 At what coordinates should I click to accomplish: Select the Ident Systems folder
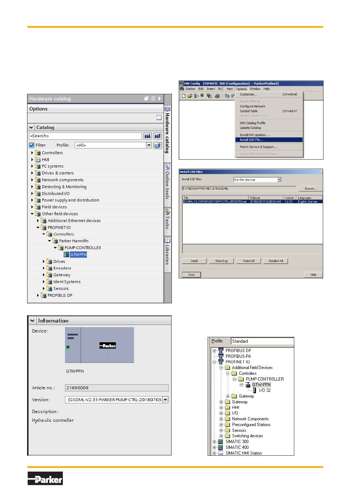(x=67, y=282)
